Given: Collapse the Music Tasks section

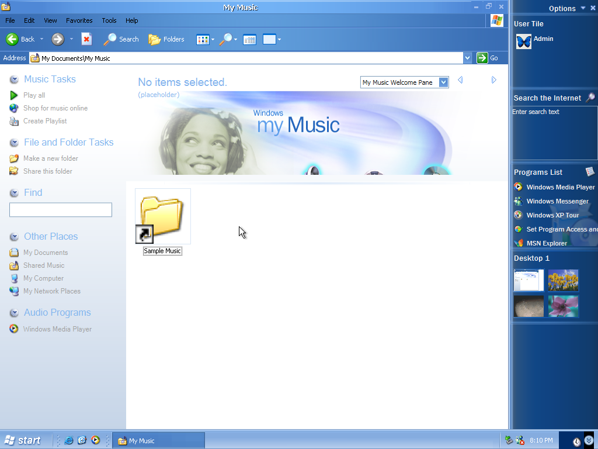Looking at the screenshot, I should (x=14, y=80).
